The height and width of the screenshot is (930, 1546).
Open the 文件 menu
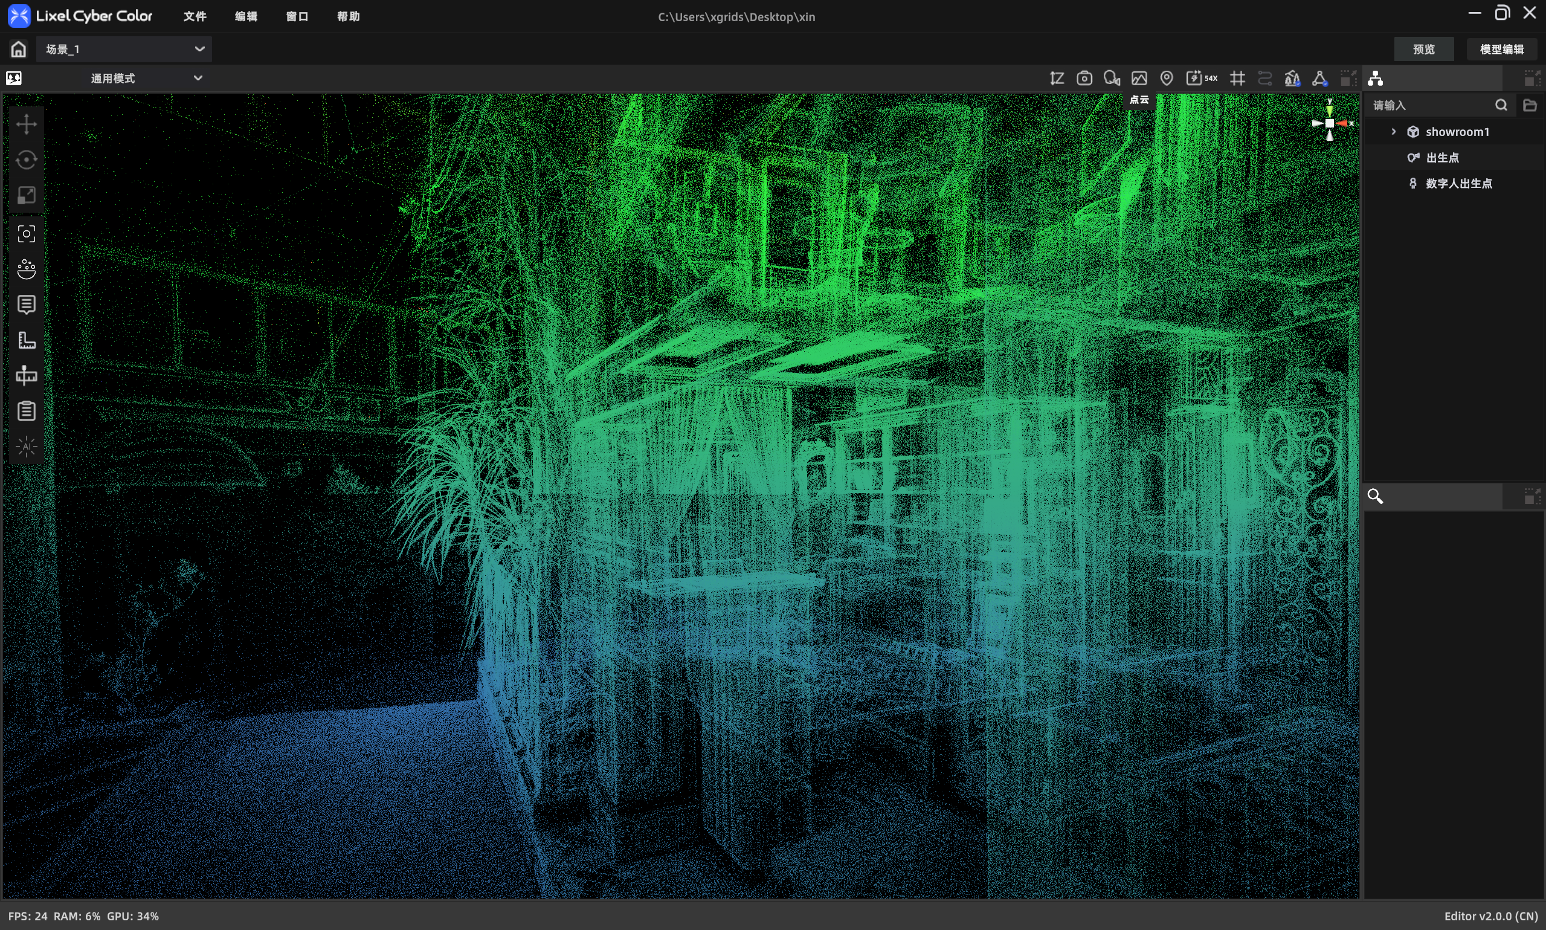195,16
